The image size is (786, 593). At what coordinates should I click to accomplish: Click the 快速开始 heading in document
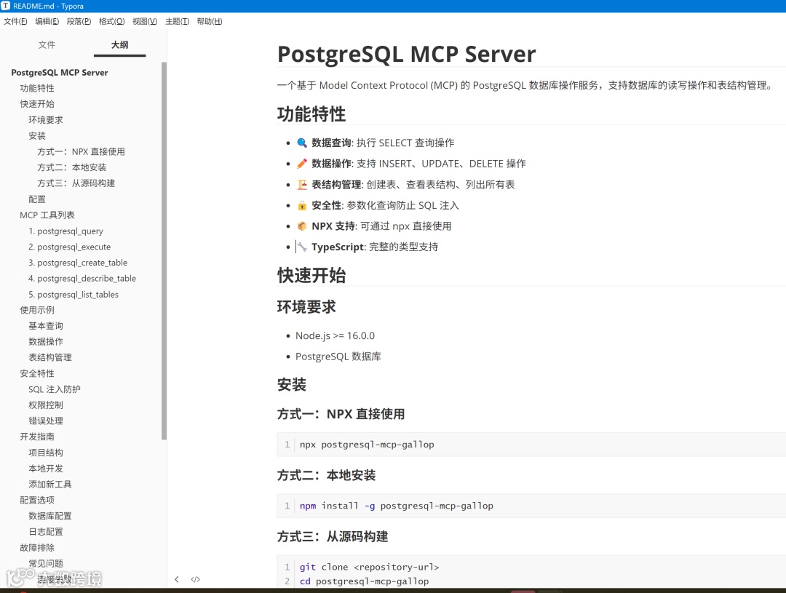[311, 276]
